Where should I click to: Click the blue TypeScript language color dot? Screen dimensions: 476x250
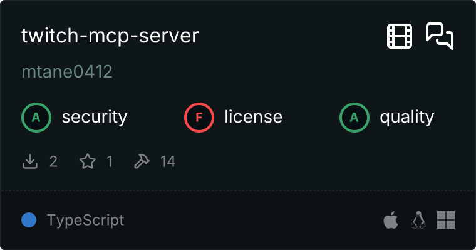coord(29,220)
